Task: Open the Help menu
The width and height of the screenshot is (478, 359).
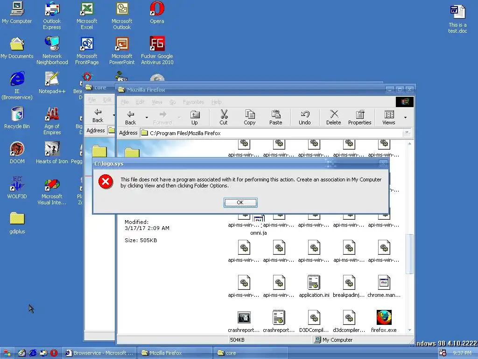Action: (x=217, y=102)
